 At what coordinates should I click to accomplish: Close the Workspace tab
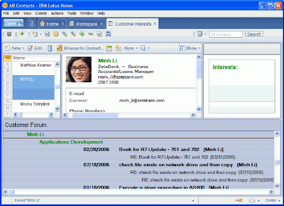coord(102,23)
